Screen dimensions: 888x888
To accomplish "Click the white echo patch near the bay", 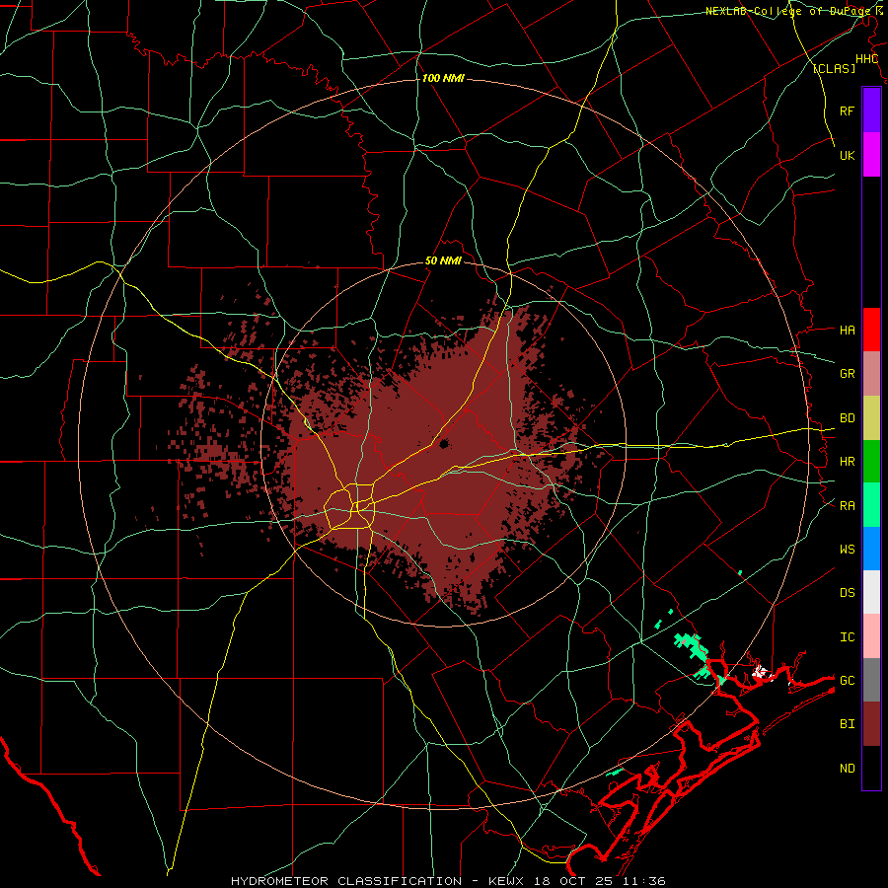I will (x=761, y=672).
